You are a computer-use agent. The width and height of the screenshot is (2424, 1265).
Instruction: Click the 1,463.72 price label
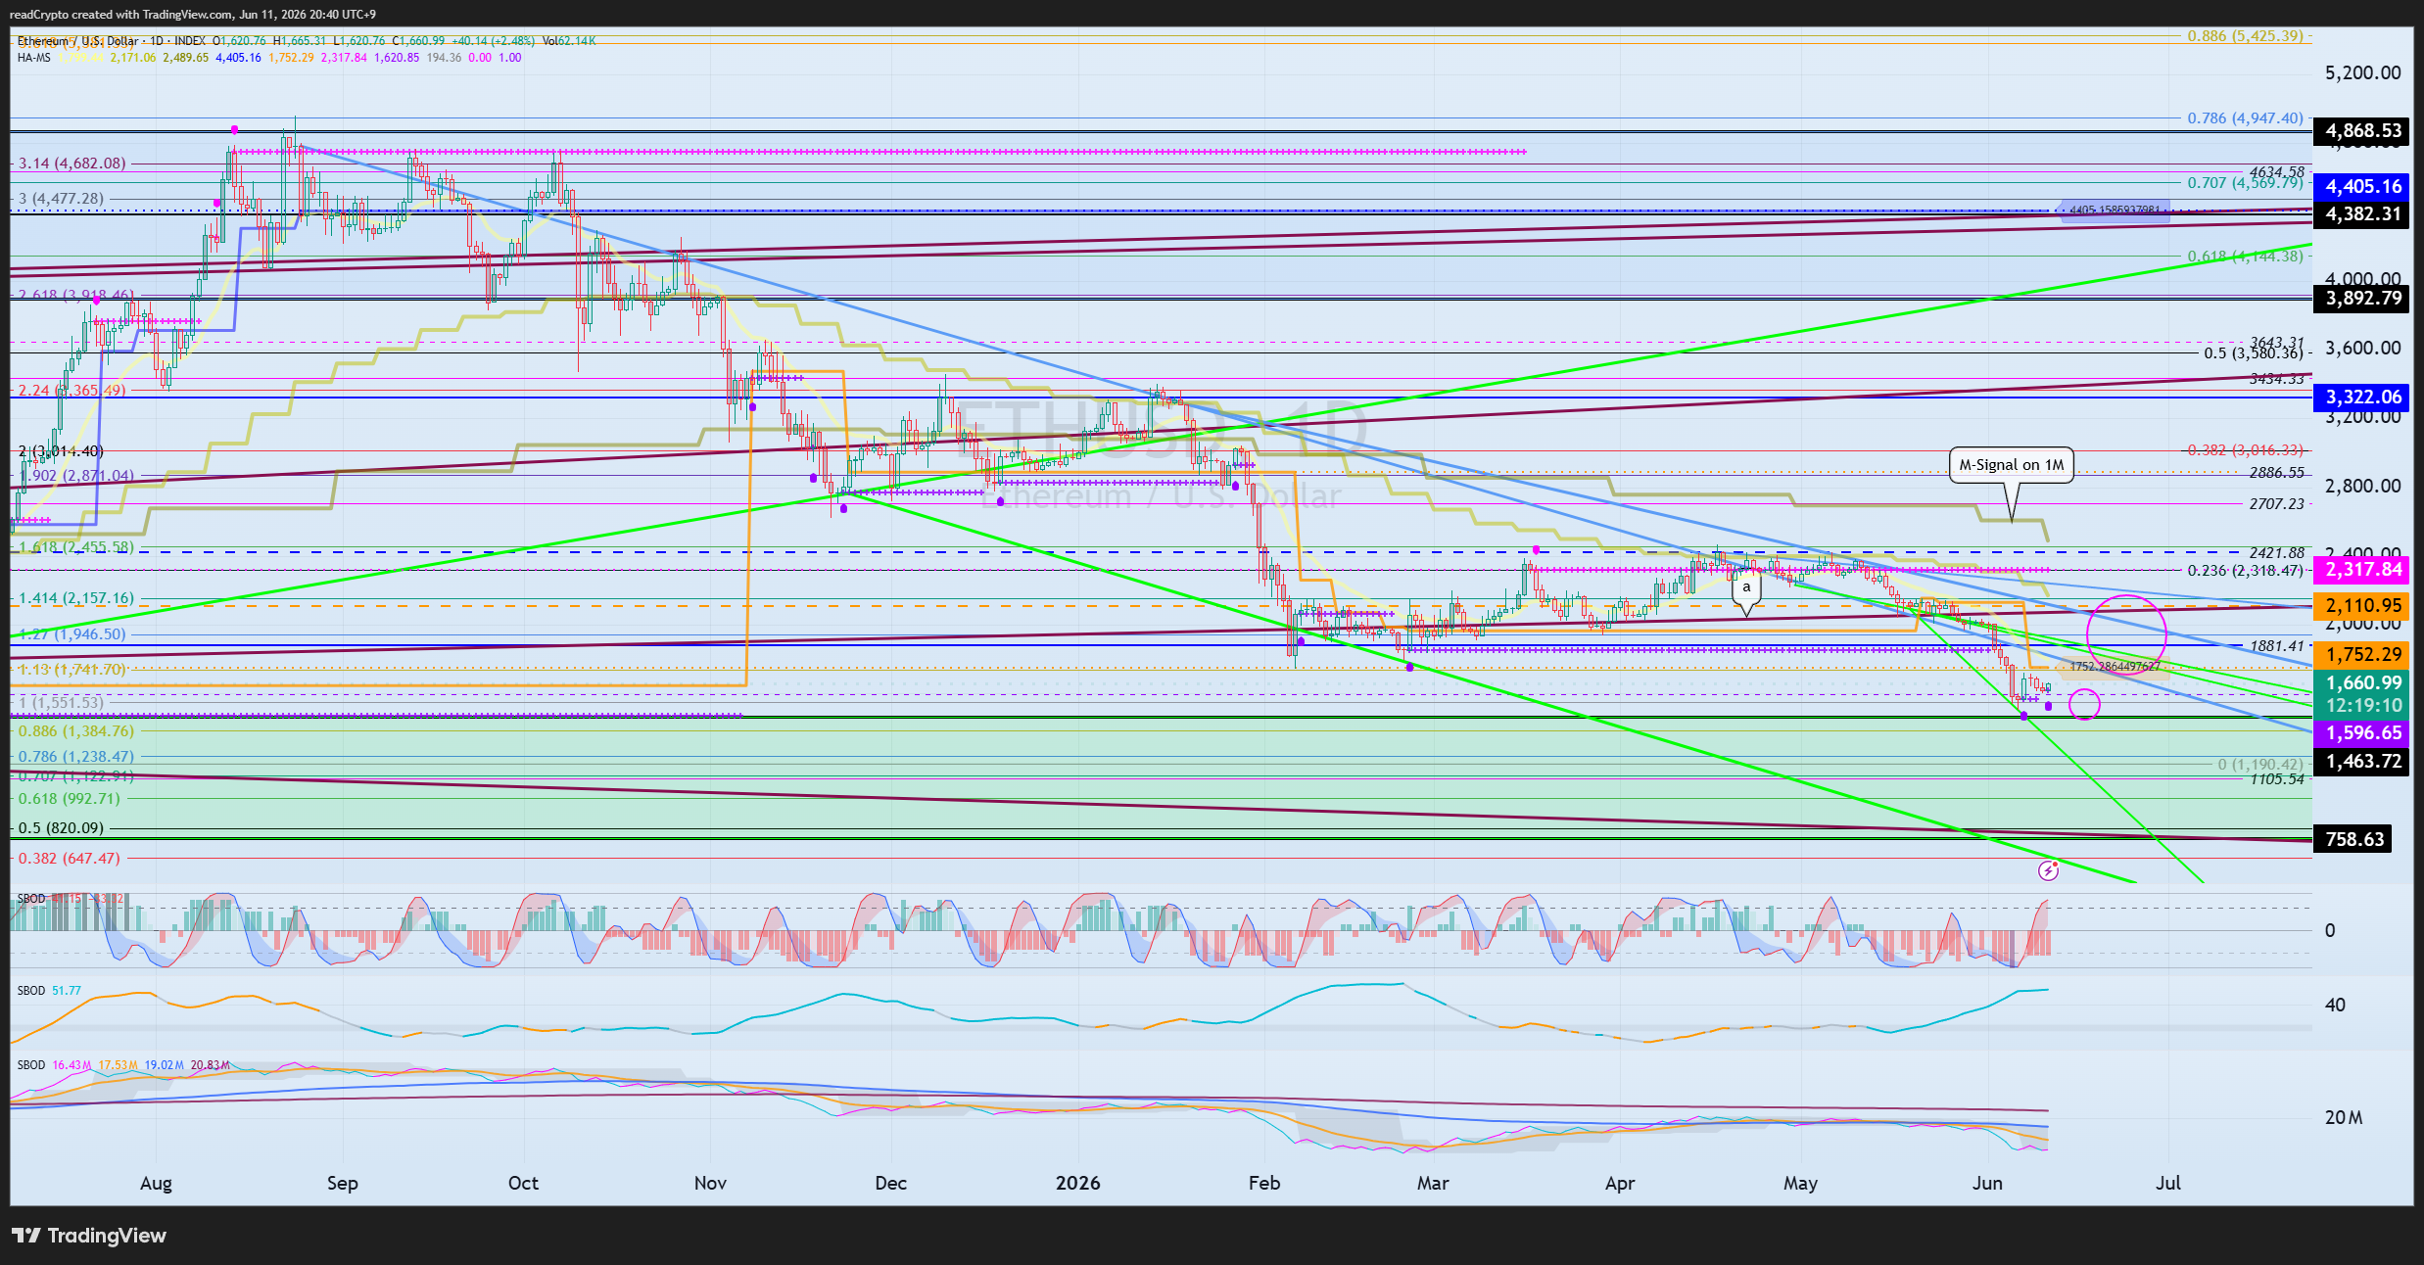point(2363,761)
